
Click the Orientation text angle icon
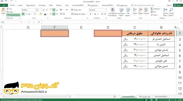pos(61,10)
